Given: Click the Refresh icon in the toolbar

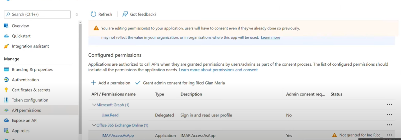Looking at the screenshot, I should [93, 14].
